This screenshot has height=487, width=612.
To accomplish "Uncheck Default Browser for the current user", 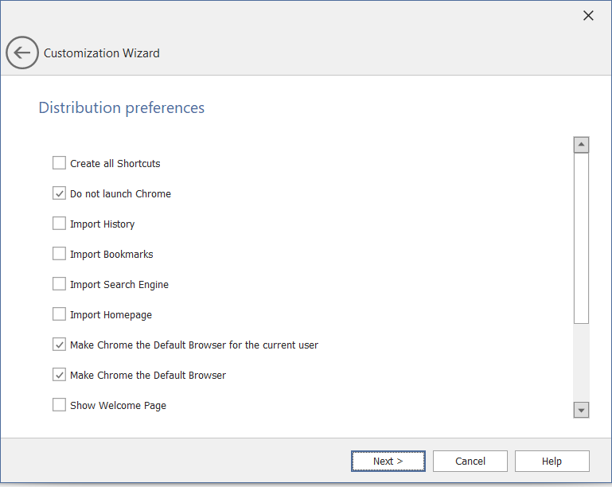I will tap(60, 345).
